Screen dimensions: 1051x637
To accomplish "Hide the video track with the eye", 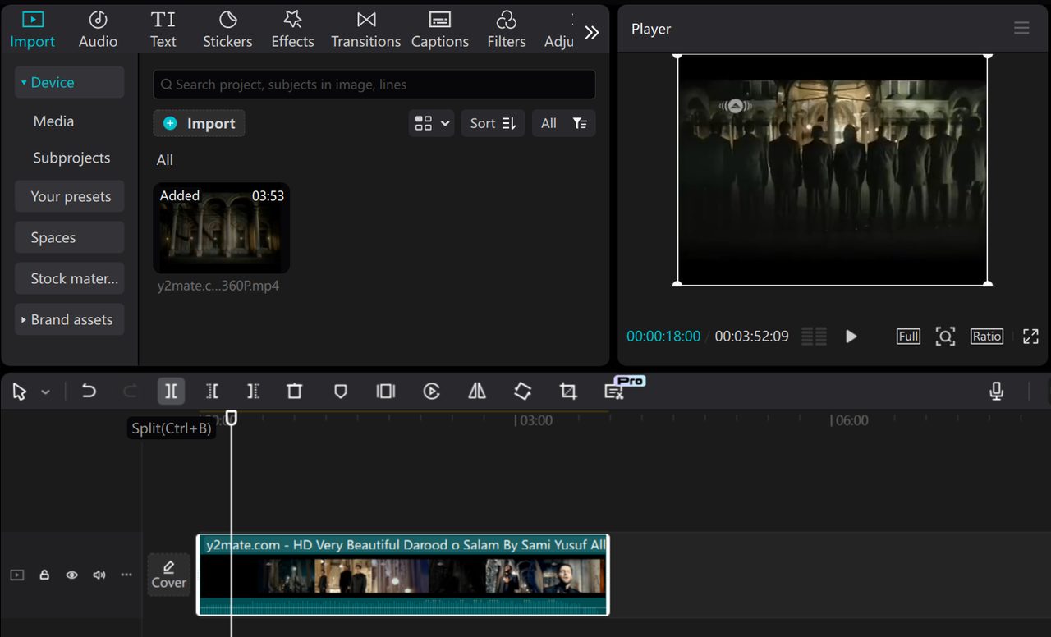I will [71, 575].
